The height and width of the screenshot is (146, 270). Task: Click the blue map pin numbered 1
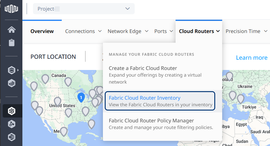(81, 97)
